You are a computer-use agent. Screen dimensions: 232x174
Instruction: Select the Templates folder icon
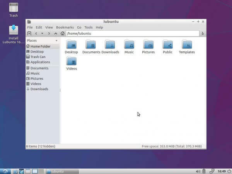point(187,44)
